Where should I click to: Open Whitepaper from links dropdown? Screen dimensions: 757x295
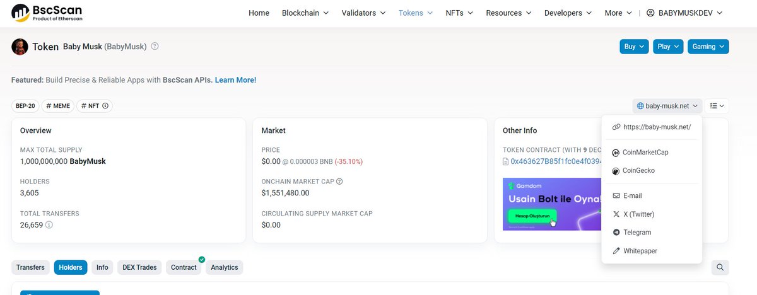652,251
